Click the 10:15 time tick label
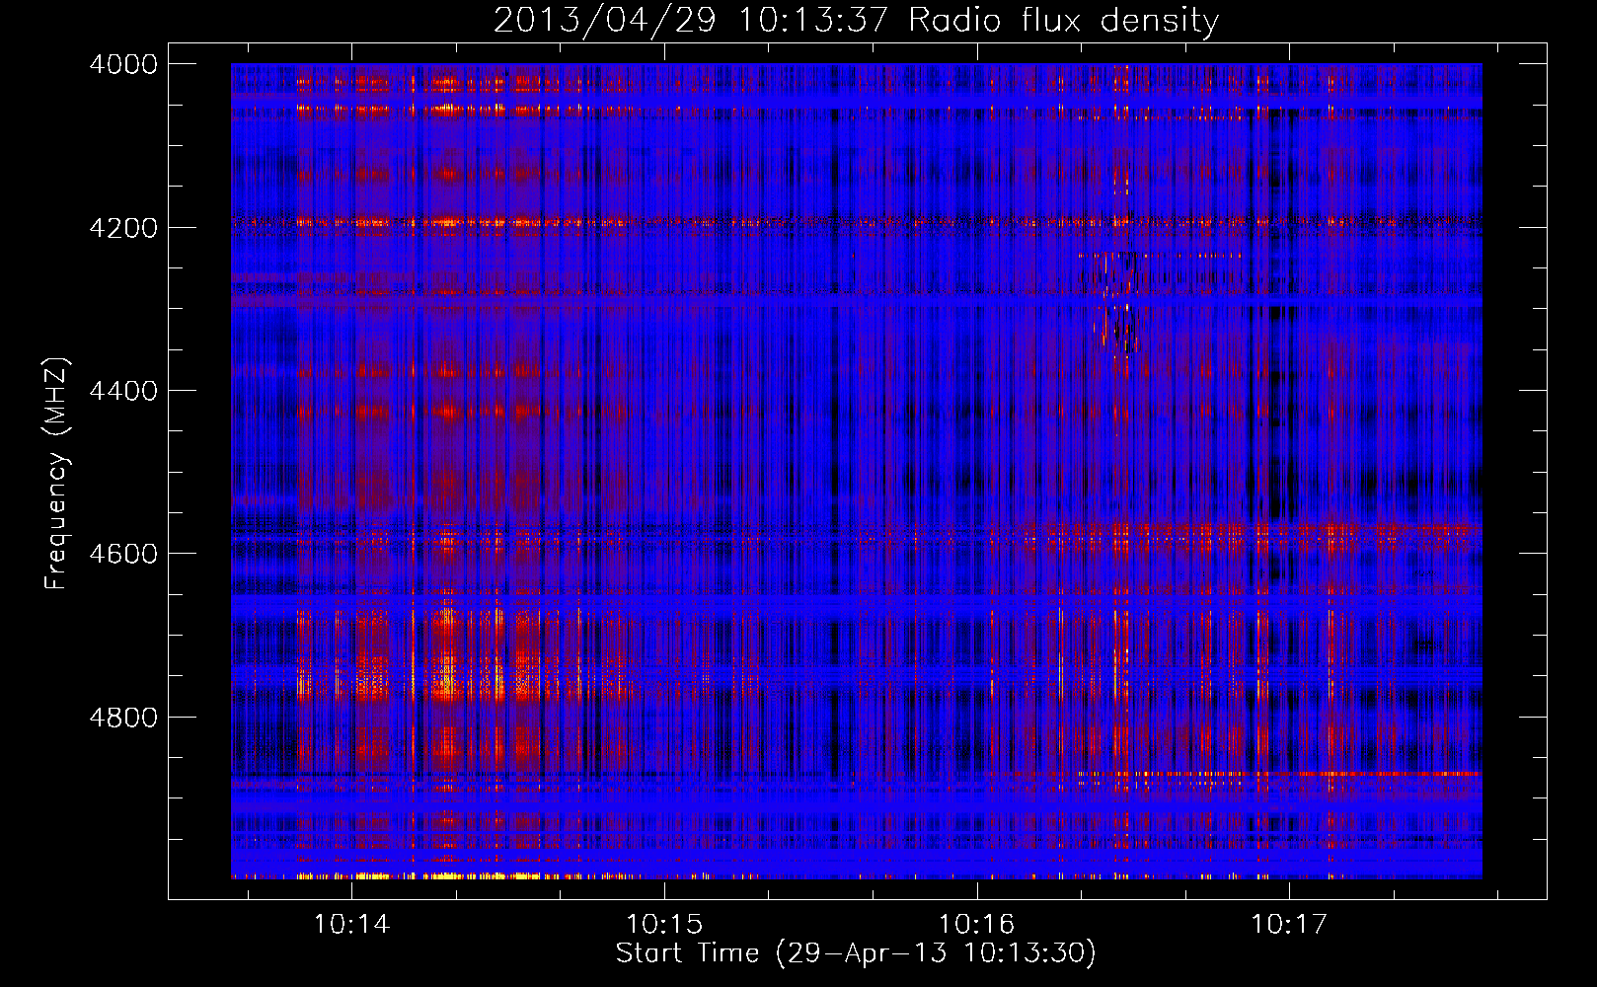Screen dimensions: 1597x987 click(x=664, y=925)
